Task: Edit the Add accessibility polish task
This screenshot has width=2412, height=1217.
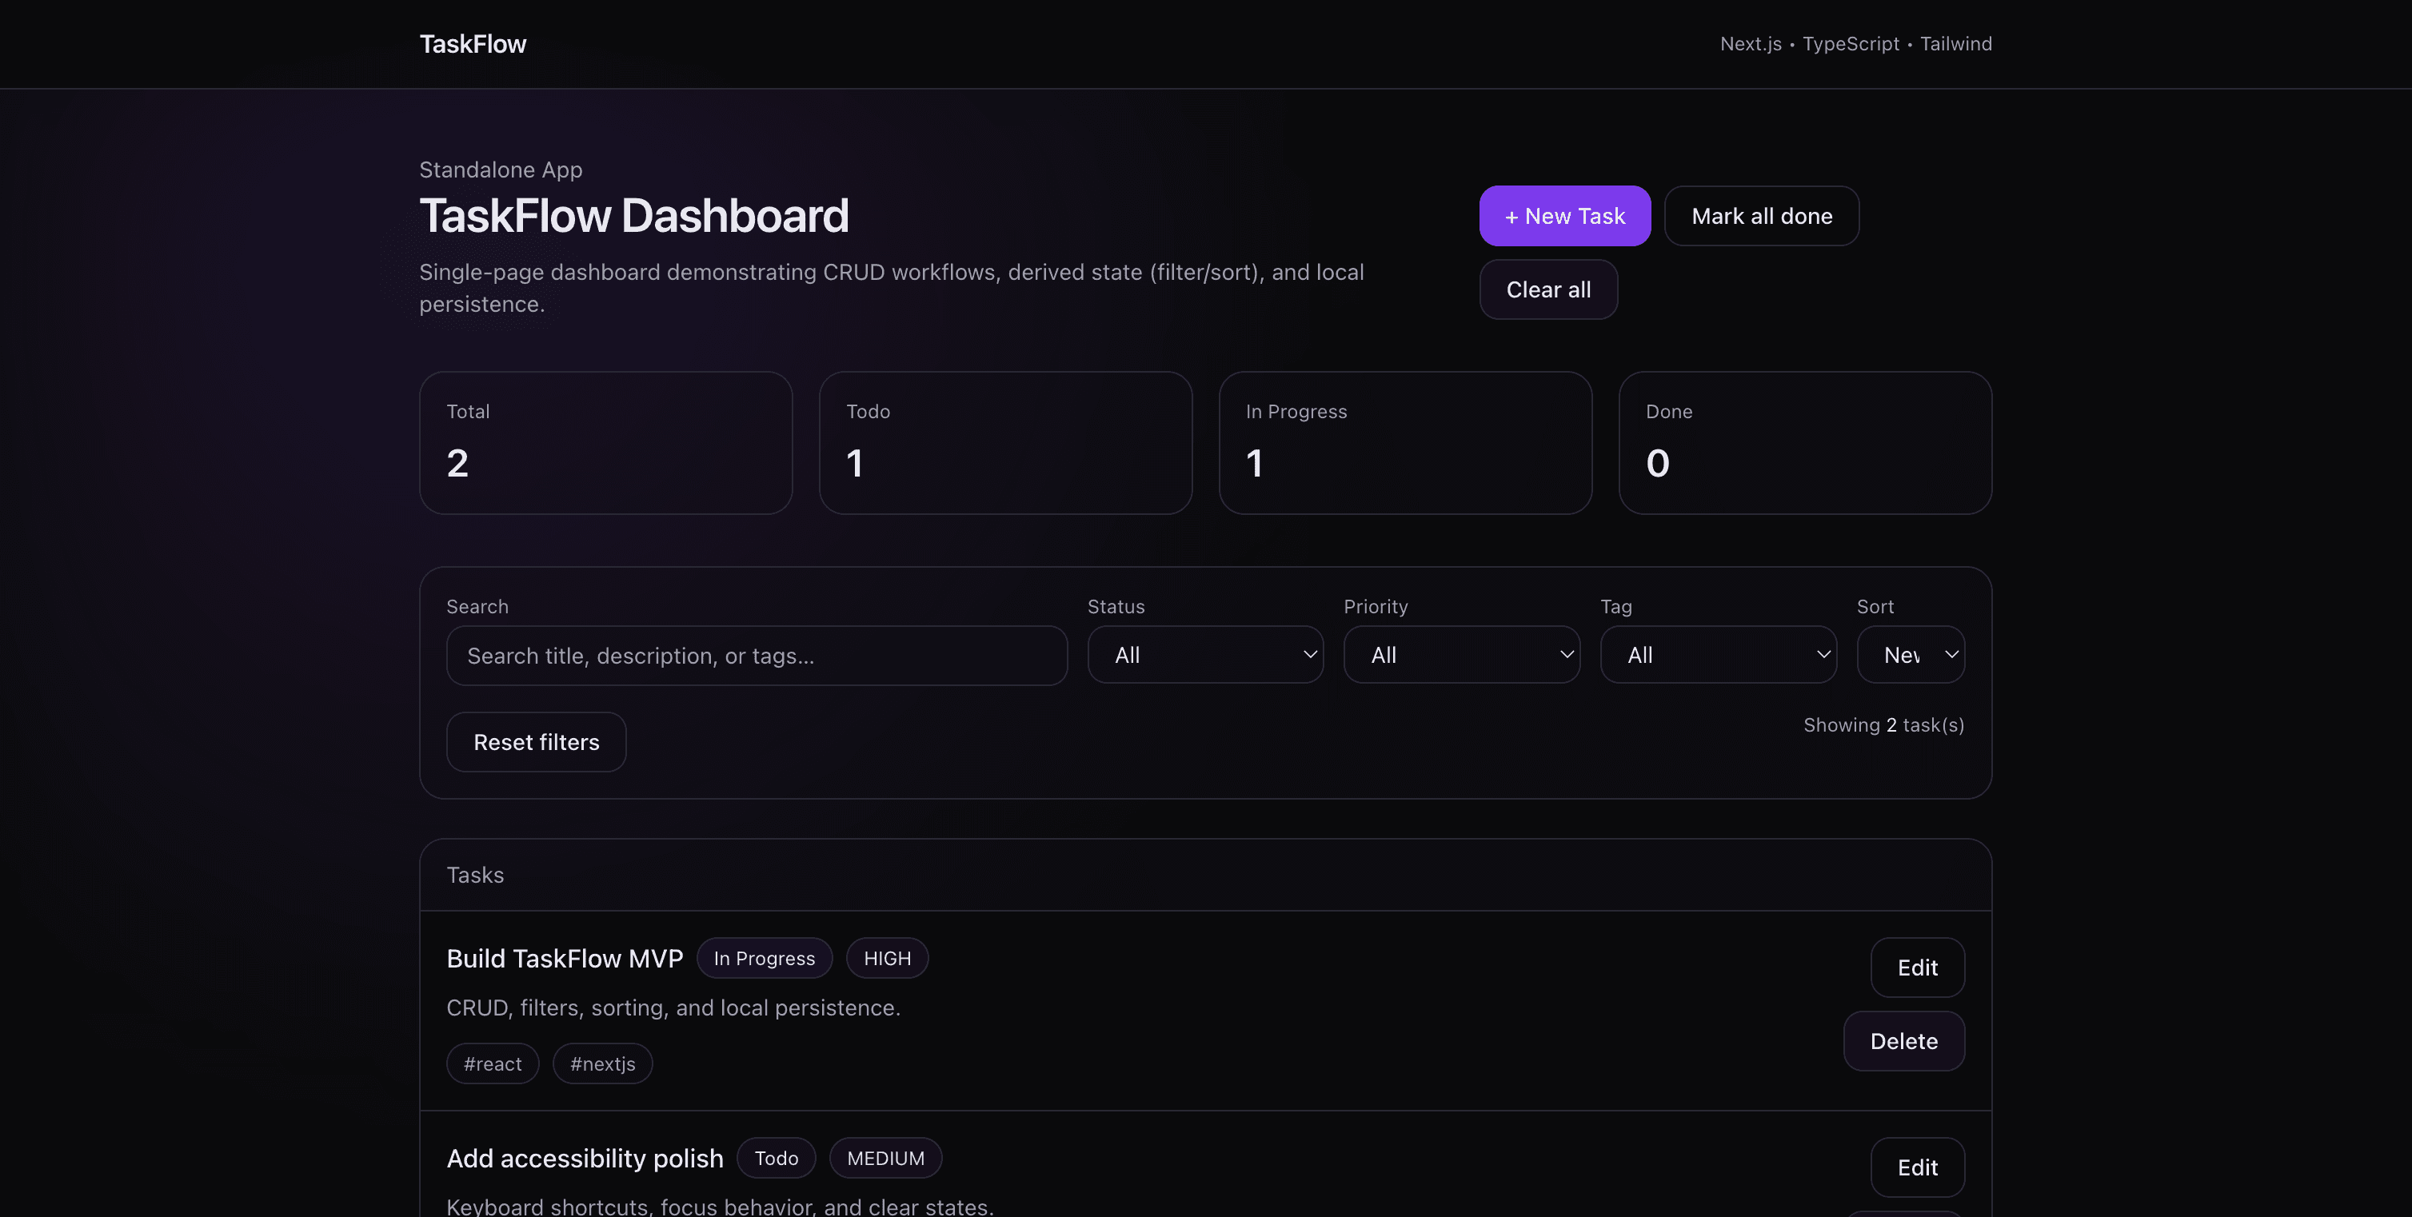Action: (1917, 1167)
